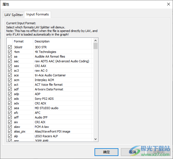173x159 pixels.
Task: Disable the aa format checkbox
Action: click(x=10, y=56)
